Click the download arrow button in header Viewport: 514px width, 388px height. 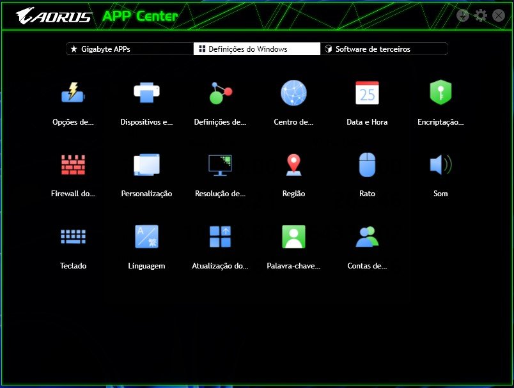click(463, 15)
